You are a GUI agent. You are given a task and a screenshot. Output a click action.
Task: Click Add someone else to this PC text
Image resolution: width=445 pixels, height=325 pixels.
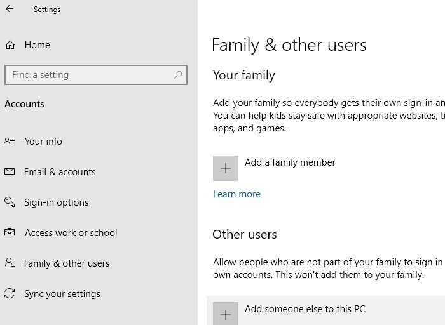305,310
